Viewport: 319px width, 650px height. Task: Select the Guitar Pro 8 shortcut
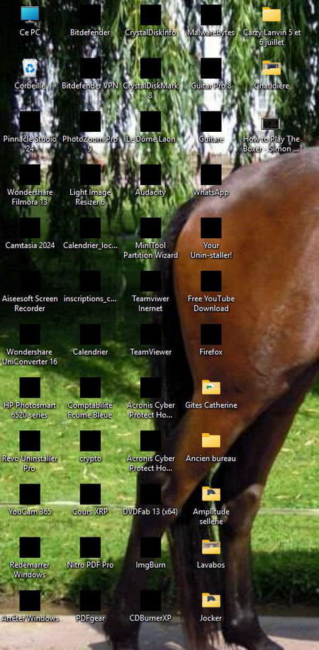click(x=211, y=68)
